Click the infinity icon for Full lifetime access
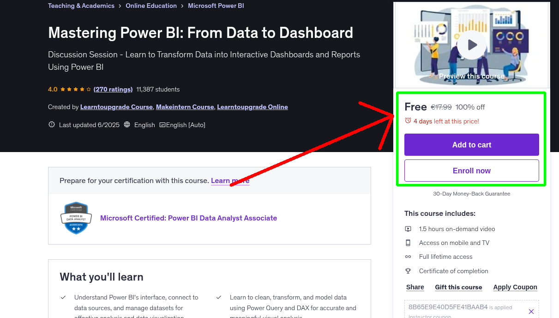Viewport: 559px width, 318px height. click(x=408, y=257)
